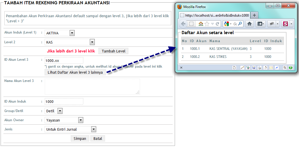This screenshot has height=147, width=299.
Task: Select the localhost tab in Firefox
Action: [x=214, y=15]
